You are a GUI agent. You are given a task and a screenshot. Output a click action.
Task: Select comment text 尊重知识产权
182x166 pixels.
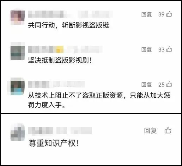[x=54, y=143]
